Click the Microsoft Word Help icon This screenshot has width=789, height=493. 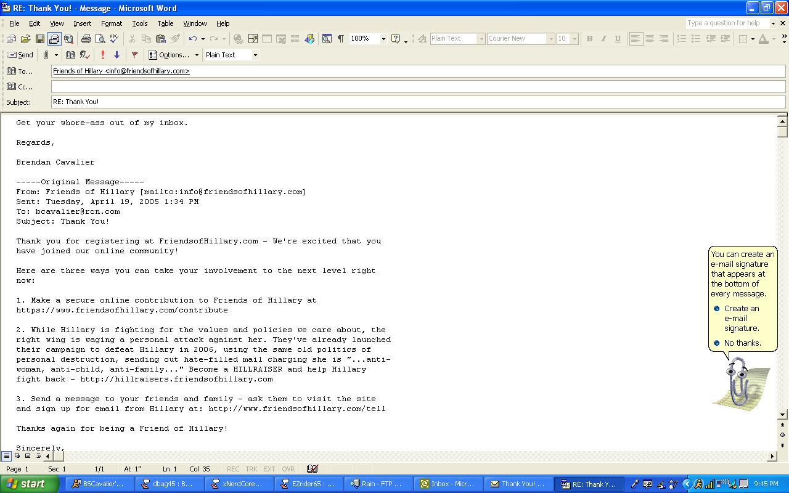(396, 39)
